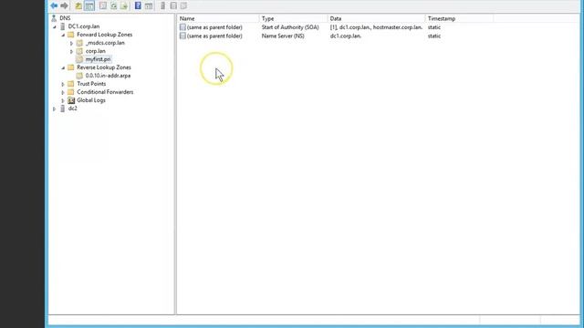The image size is (584, 328).
Task: Click the Forward arrow in toolbar
Action: (64, 5)
